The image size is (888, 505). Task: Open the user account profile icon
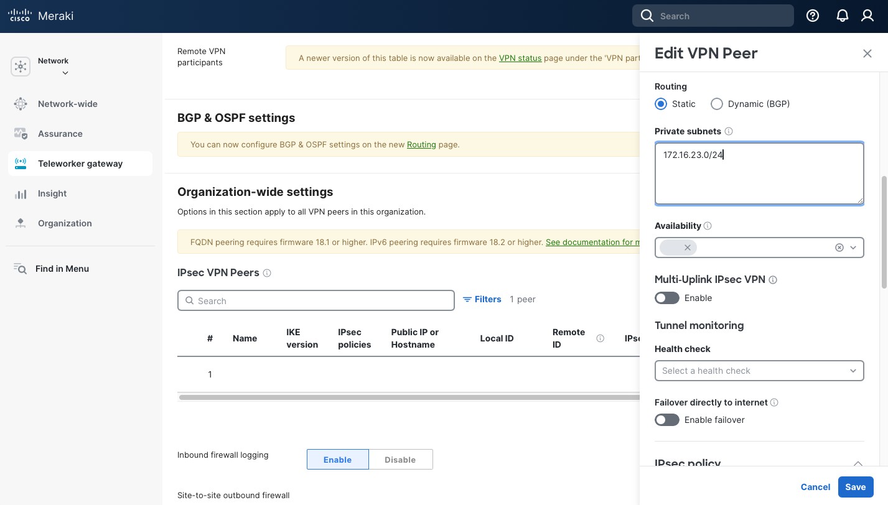[867, 16]
